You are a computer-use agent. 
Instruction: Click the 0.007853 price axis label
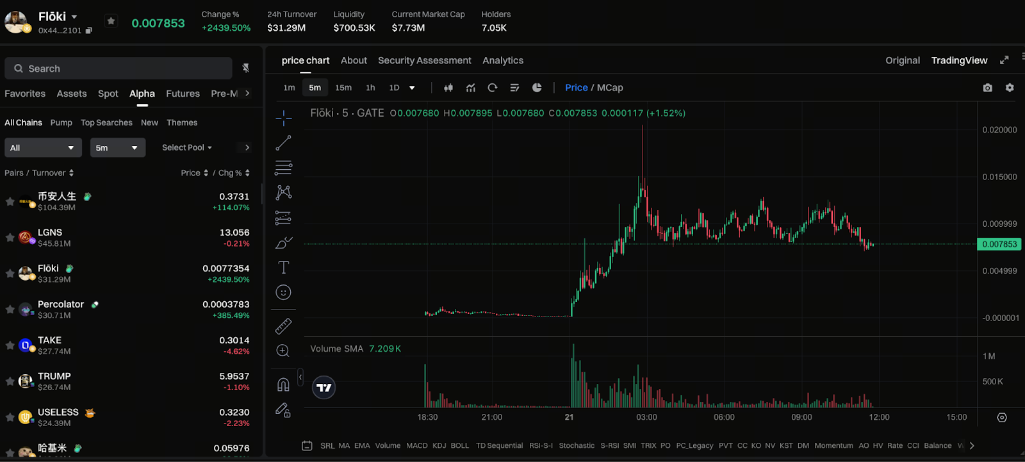(x=999, y=244)
